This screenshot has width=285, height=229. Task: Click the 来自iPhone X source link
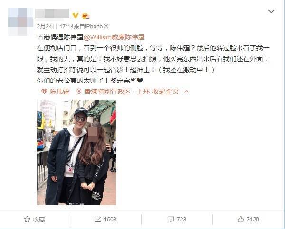click(x=91, y=27)
